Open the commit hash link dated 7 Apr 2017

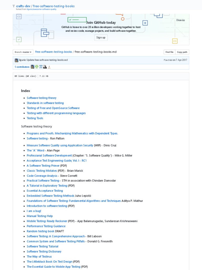point(168,60)
